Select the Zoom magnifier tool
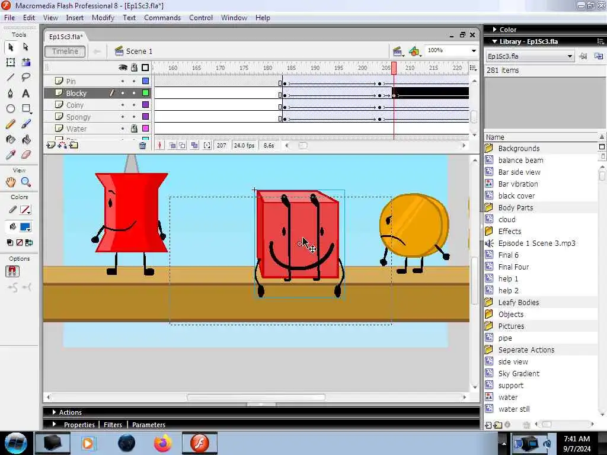Screen dimensions: 607x455 [26, 182]
